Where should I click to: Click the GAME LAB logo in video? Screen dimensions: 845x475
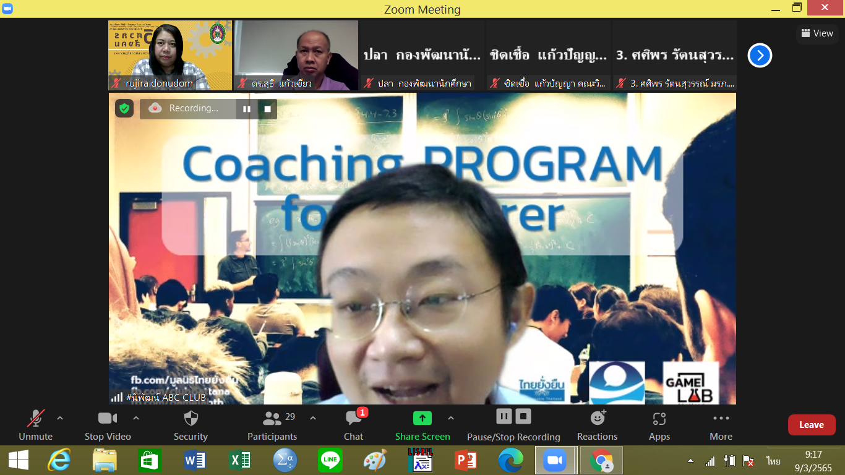[x=691, y=383]
